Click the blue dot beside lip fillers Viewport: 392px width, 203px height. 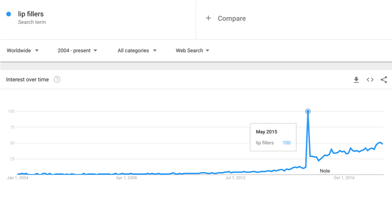point(9,14)
